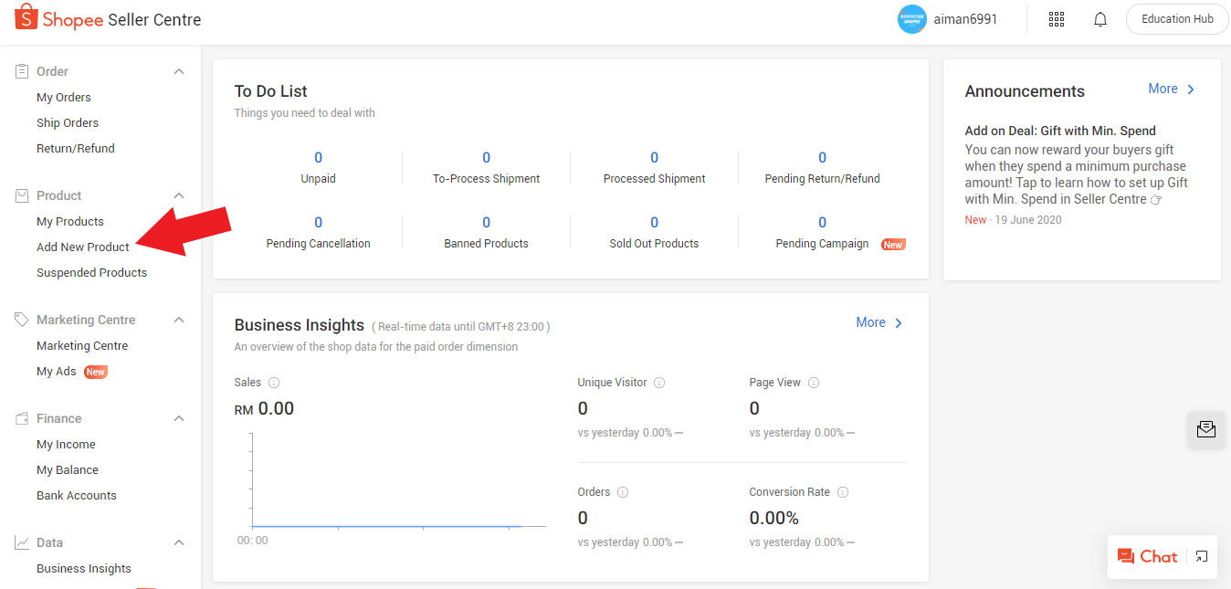Collapse the Finance sidebar section
Screen dimensions: 1231x589
tap(179, 418)
